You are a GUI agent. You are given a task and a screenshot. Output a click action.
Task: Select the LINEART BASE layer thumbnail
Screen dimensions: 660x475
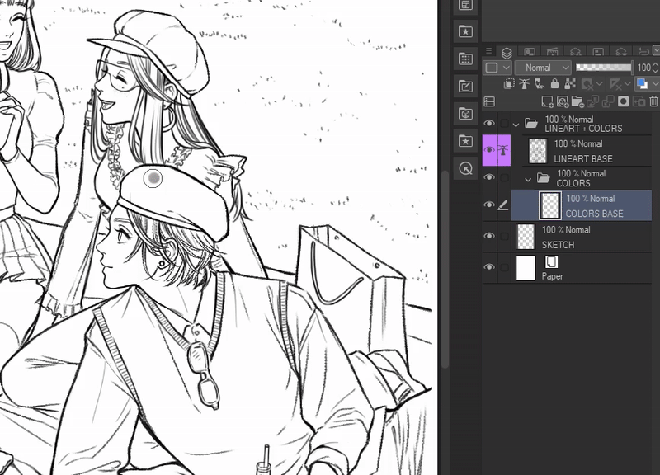pos(538,150)
